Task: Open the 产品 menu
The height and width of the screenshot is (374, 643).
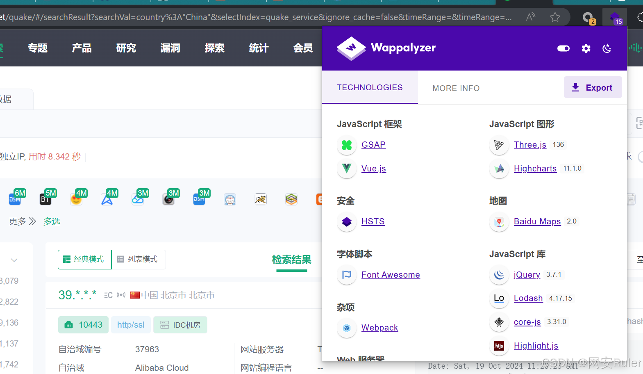Action: point(82,48)
